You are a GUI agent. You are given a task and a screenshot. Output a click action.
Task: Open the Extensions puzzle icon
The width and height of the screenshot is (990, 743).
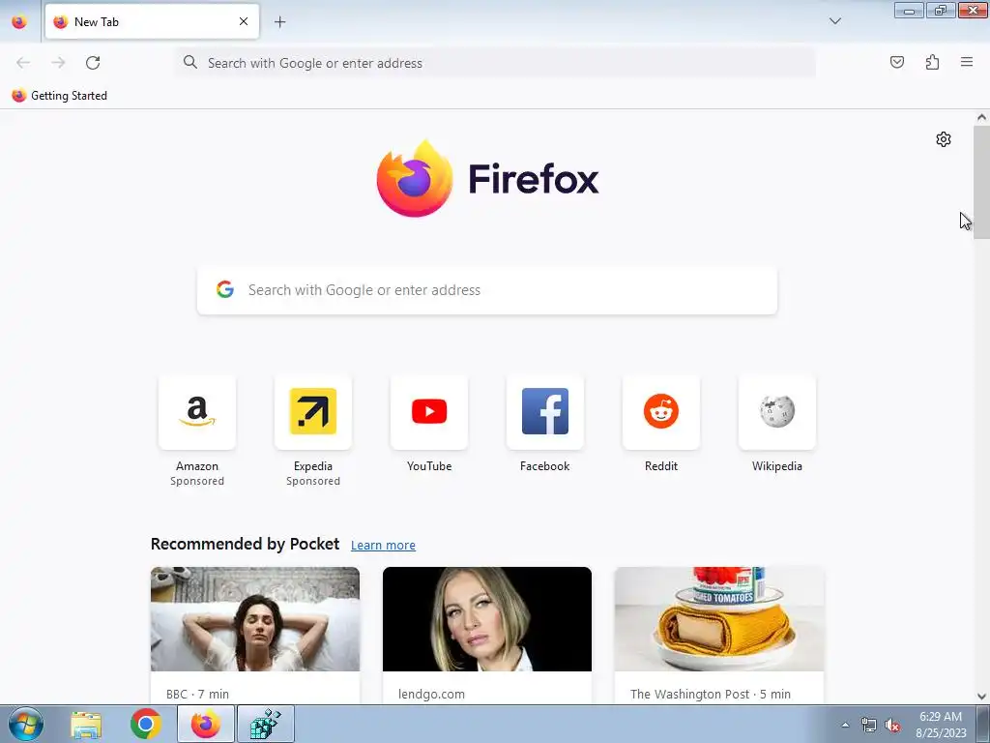click(x=932, y=62)
